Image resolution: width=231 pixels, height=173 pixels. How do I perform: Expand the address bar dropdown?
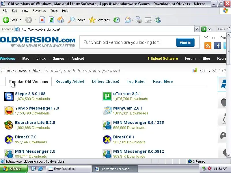[197, 29]
